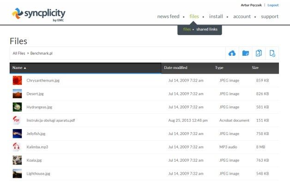Select the files submenu tab
This screenshot has height=182, width=290.
pyautogui.click(x=187, y=29)
